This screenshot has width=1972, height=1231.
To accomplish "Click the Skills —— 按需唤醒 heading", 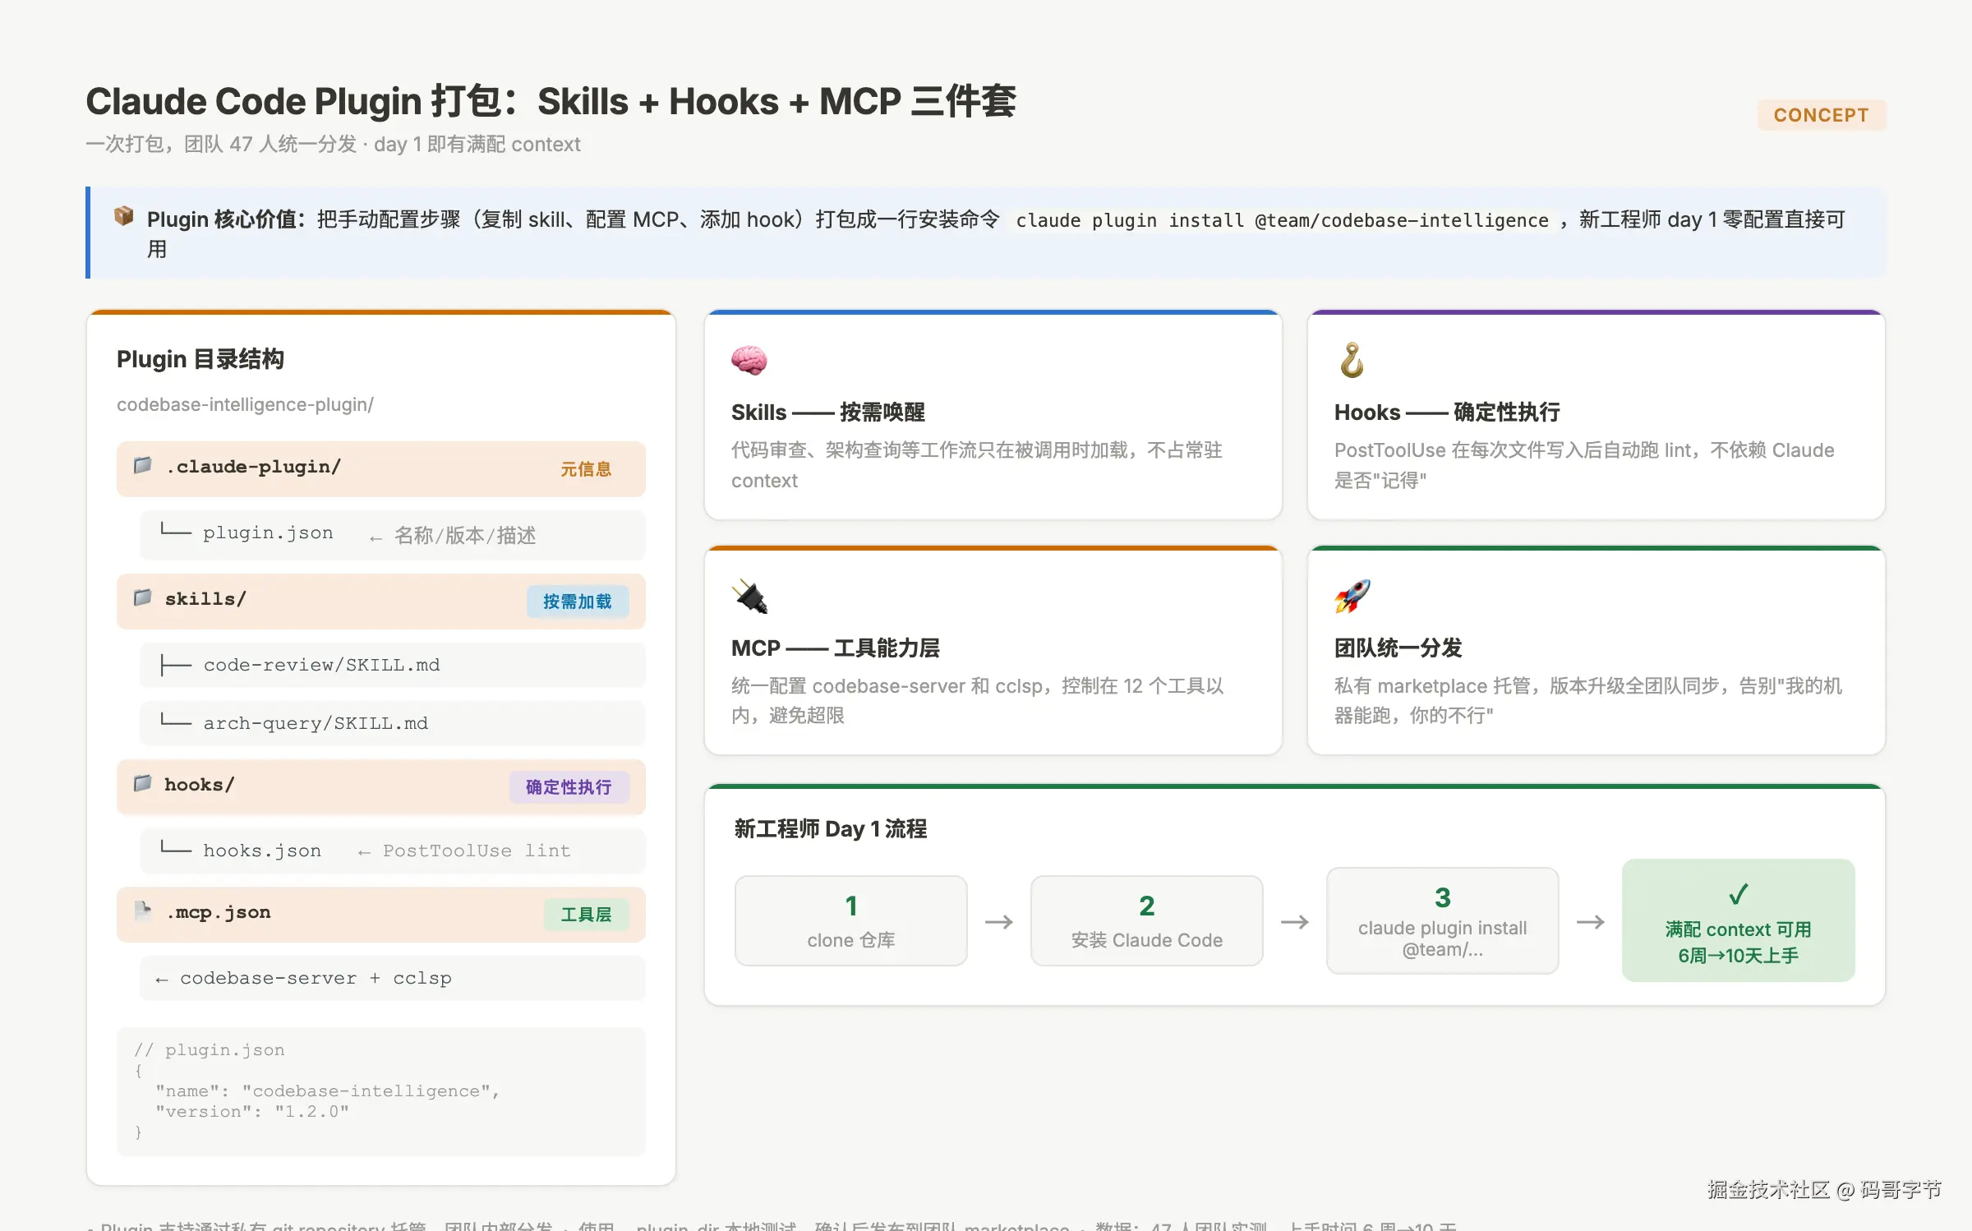I will coord(828,412).
